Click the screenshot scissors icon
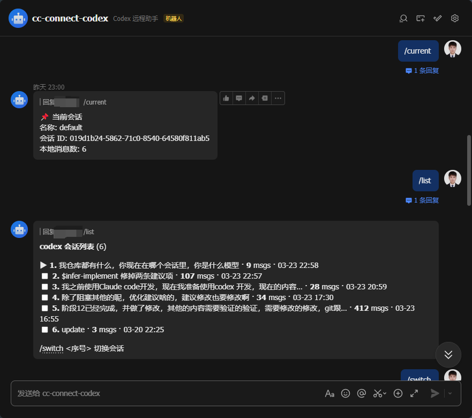Image resolution: width=472 pixels, height=418 pixels. (377, 393)
